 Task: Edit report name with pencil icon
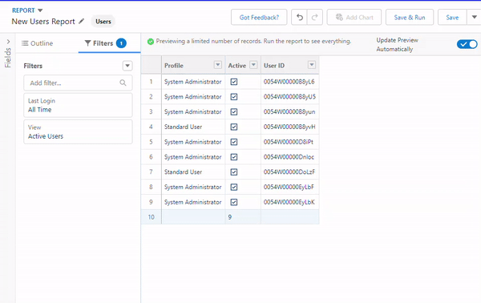(x=81, y=21)
